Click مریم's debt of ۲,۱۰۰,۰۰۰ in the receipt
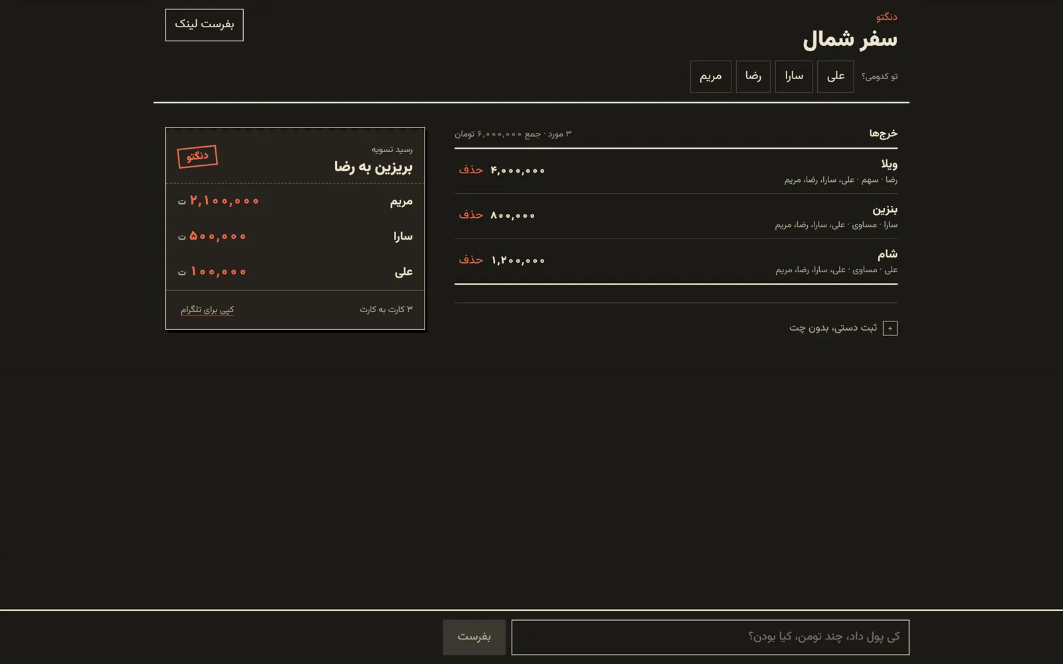The width and height of the screenshot is (1063, 664). tap(224, 201)
